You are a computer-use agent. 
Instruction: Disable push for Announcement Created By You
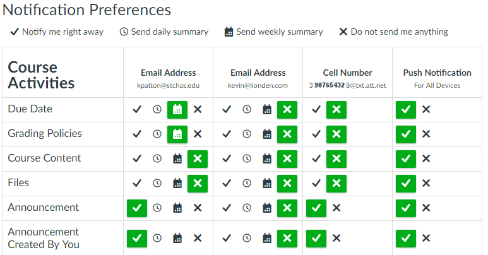click(426, 238)
